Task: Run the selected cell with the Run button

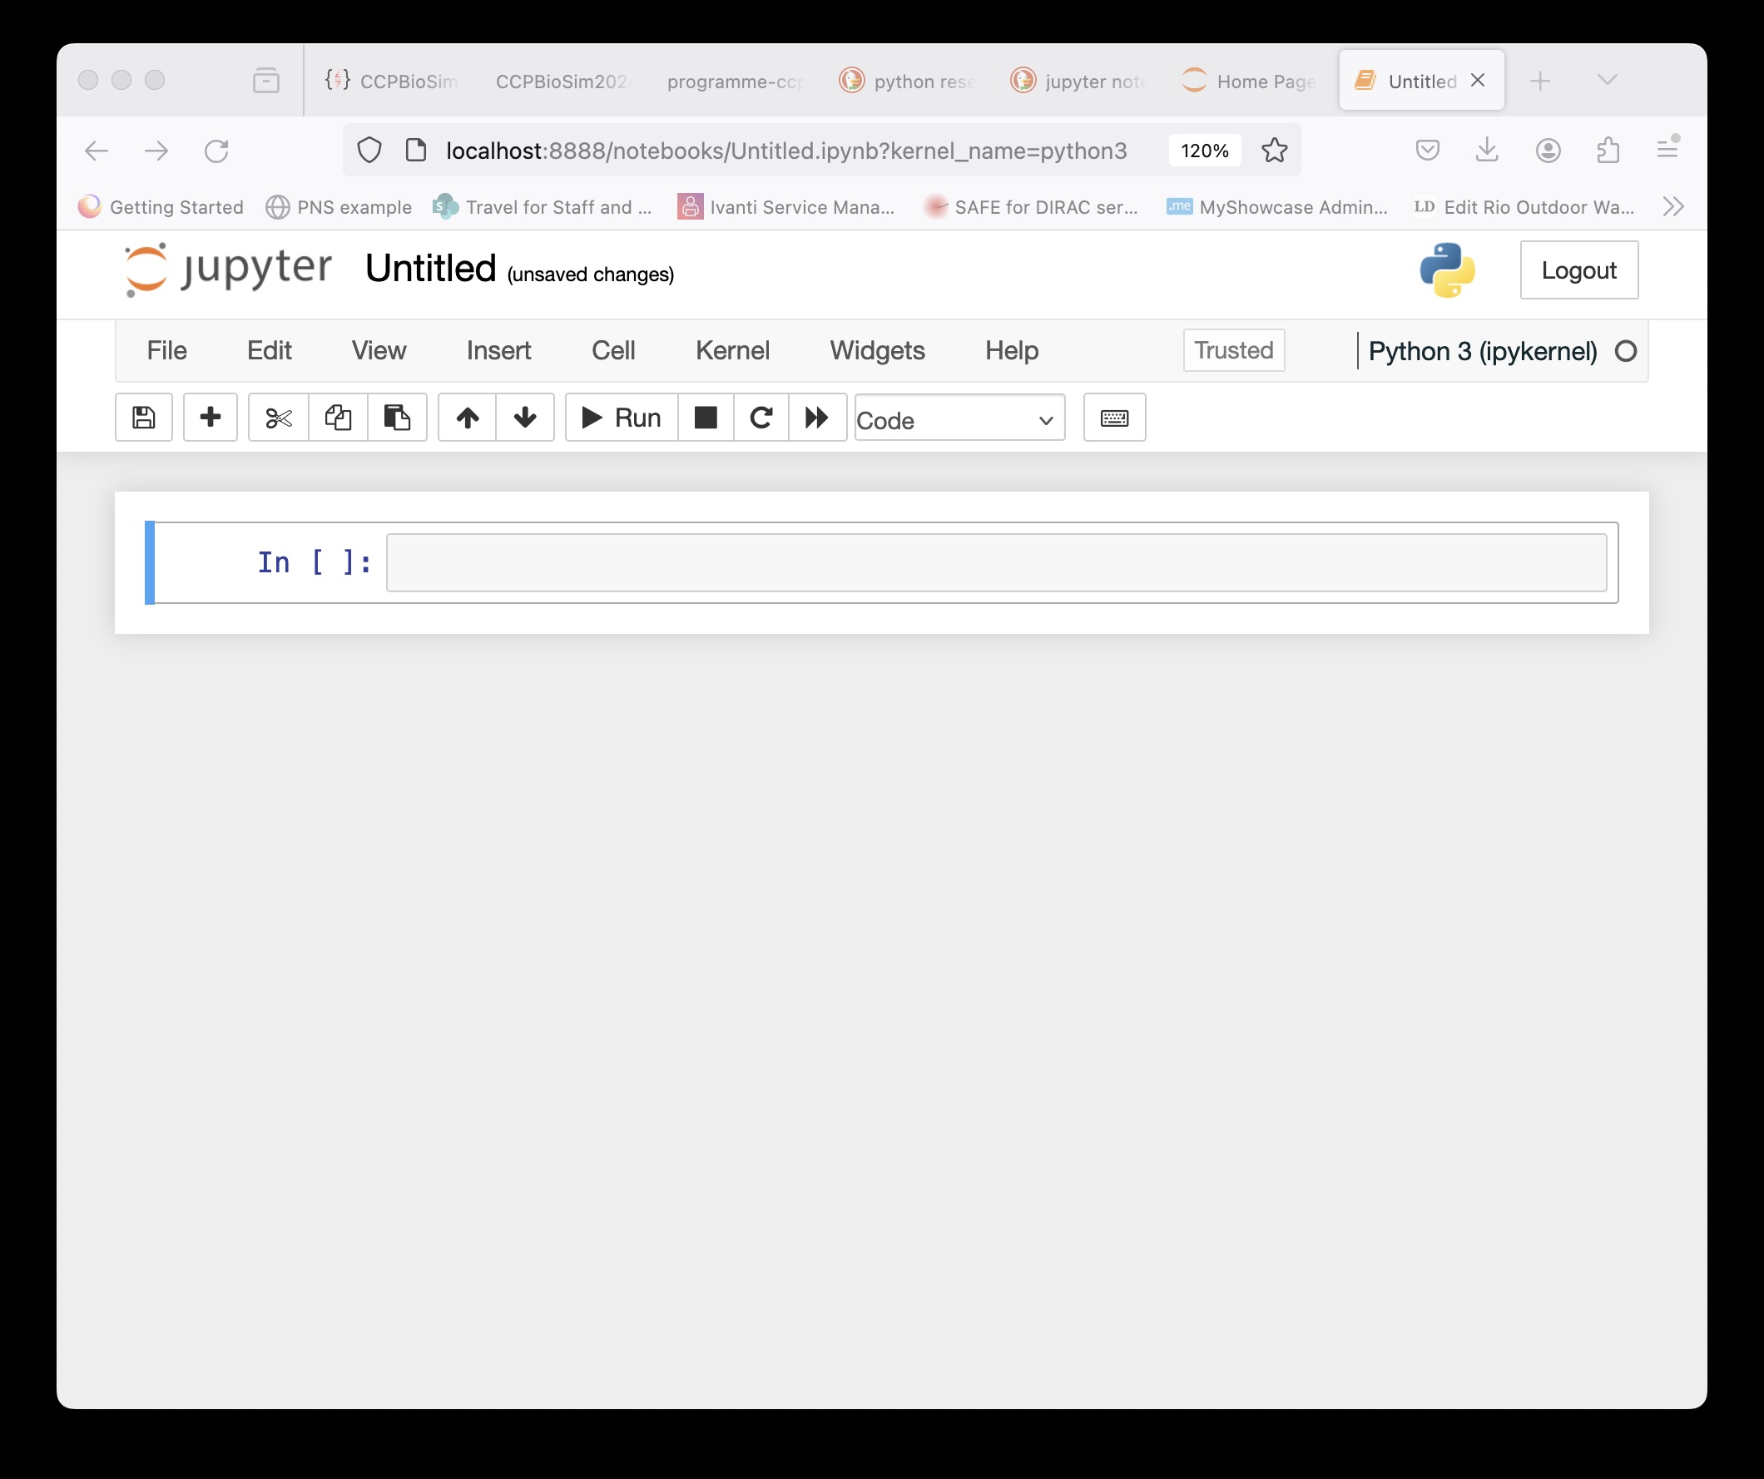Action: 622,418
